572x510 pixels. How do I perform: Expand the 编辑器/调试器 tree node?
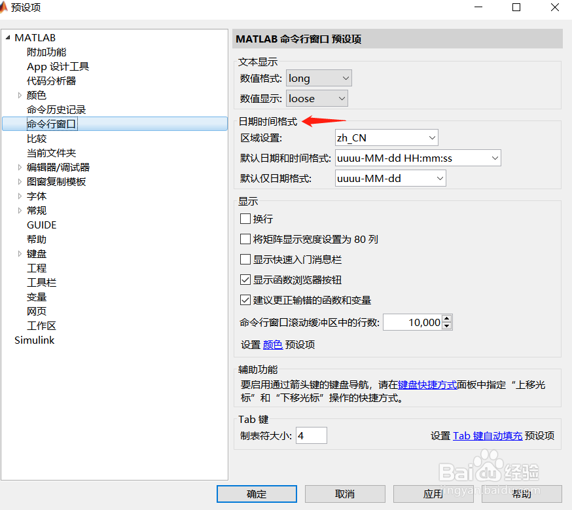click(20, 168)
